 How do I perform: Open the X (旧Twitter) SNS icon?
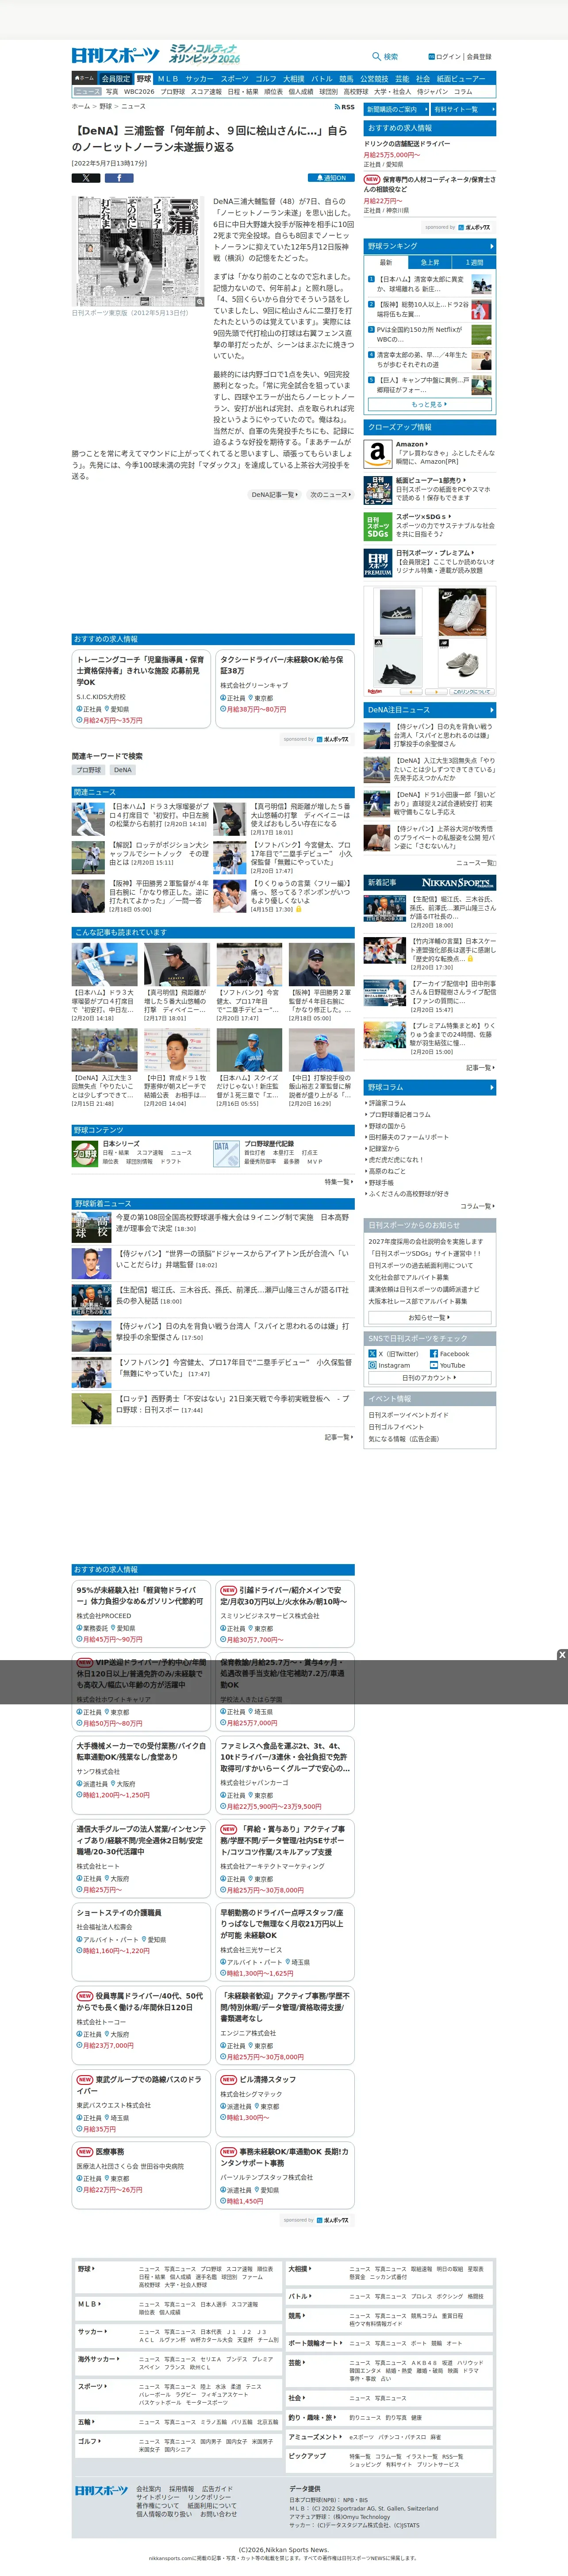pos(372,1353)
